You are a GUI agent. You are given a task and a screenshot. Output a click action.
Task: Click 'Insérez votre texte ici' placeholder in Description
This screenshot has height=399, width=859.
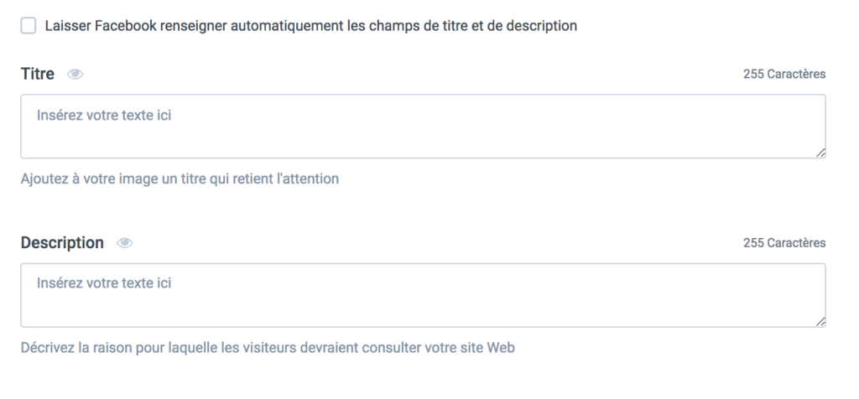click(104, 283)
